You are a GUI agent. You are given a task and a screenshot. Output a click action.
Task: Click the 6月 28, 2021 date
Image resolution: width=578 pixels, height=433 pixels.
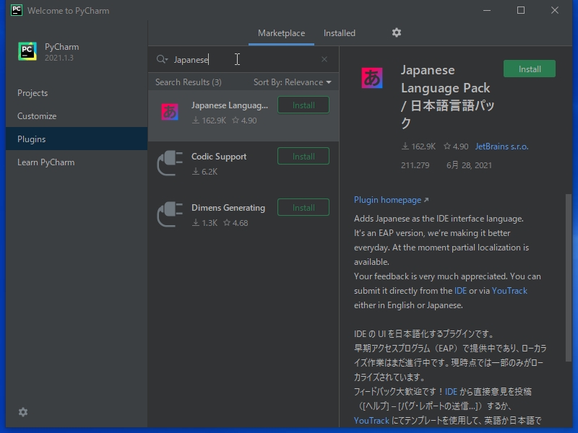[x=469, y=165]
